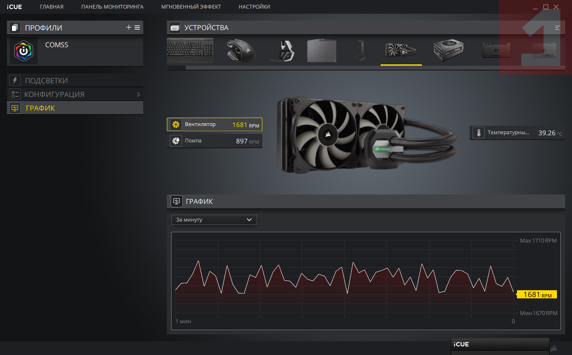
Task: Click the iCUE popup at the bottom right
Action: pyautogui.click(x=500, y=346)
